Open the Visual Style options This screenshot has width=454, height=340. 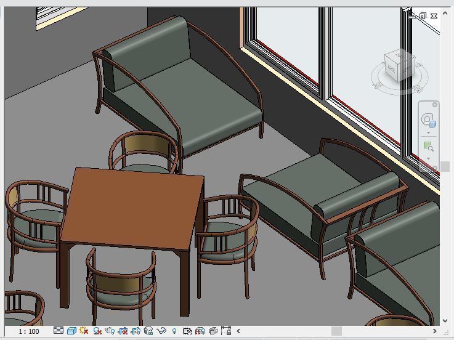pyautogui.click(x=71, y=331)
